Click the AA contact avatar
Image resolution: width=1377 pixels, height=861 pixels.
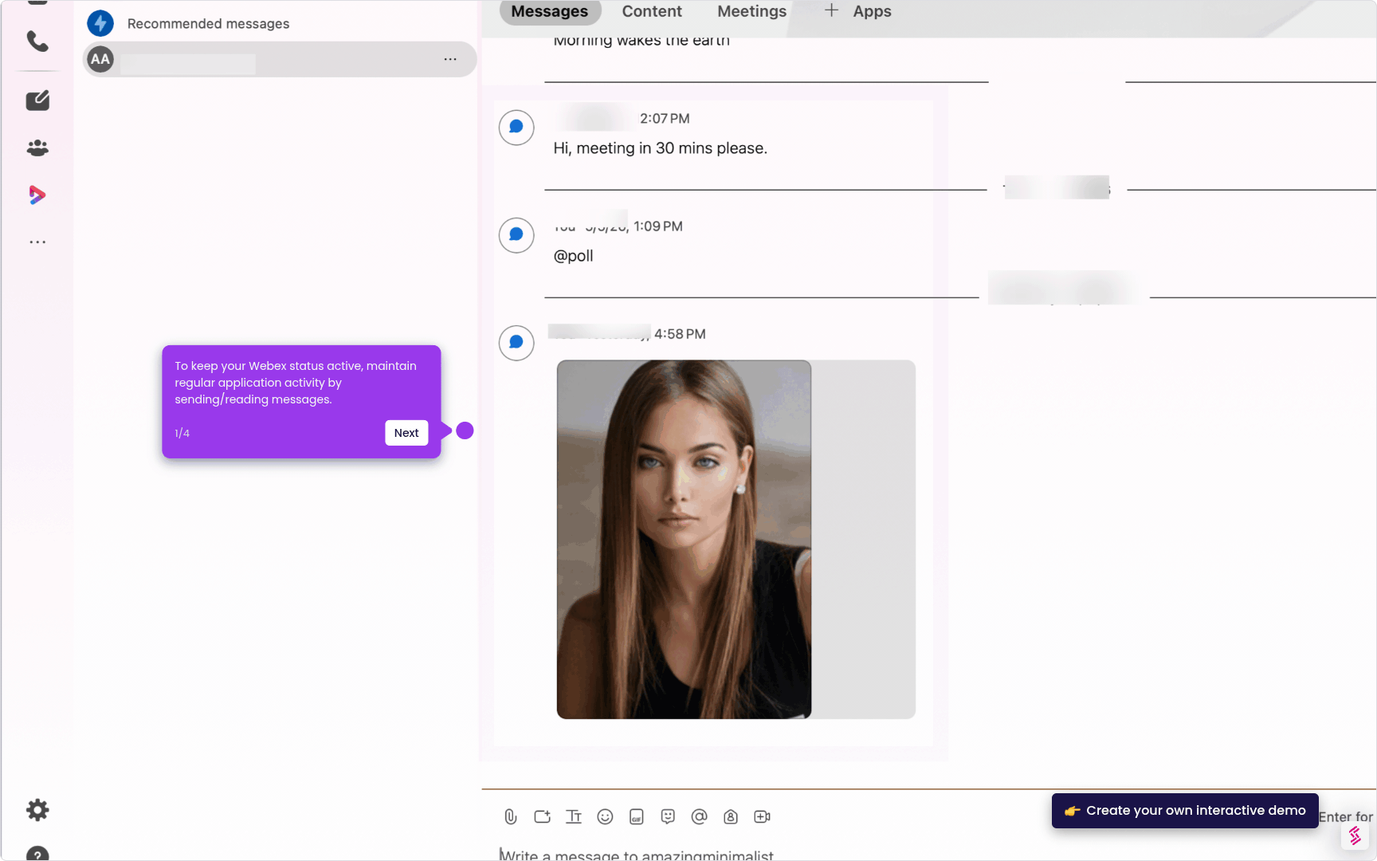point(100,59)
